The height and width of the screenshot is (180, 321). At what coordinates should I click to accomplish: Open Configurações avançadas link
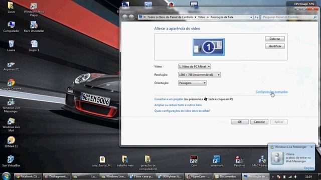click(272, 91)
